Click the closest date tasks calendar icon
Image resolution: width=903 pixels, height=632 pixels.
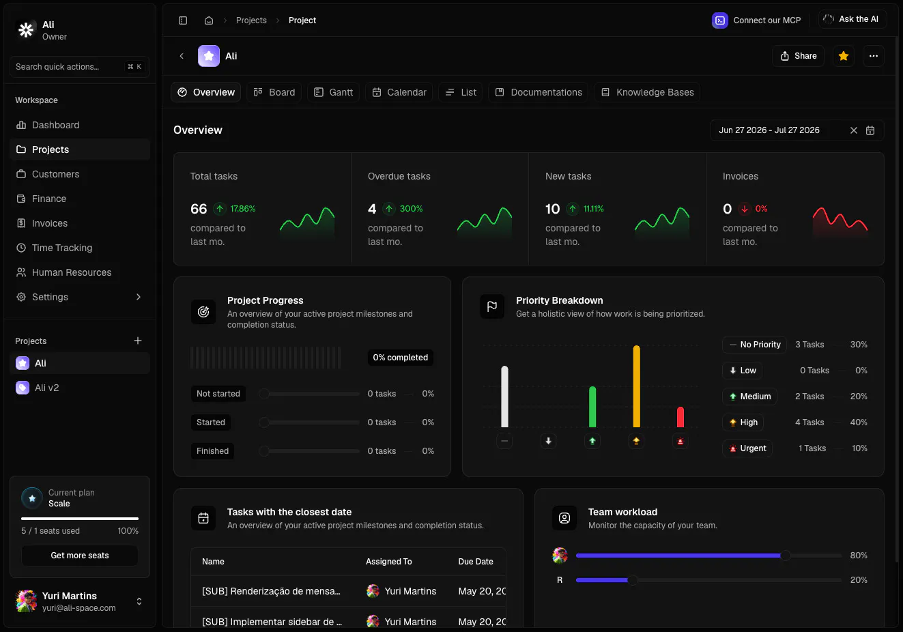pos(203,518)
